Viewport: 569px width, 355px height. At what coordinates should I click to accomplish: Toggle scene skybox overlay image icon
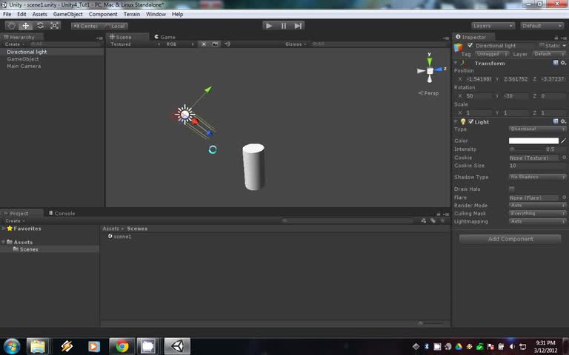[x=215, y=44]
